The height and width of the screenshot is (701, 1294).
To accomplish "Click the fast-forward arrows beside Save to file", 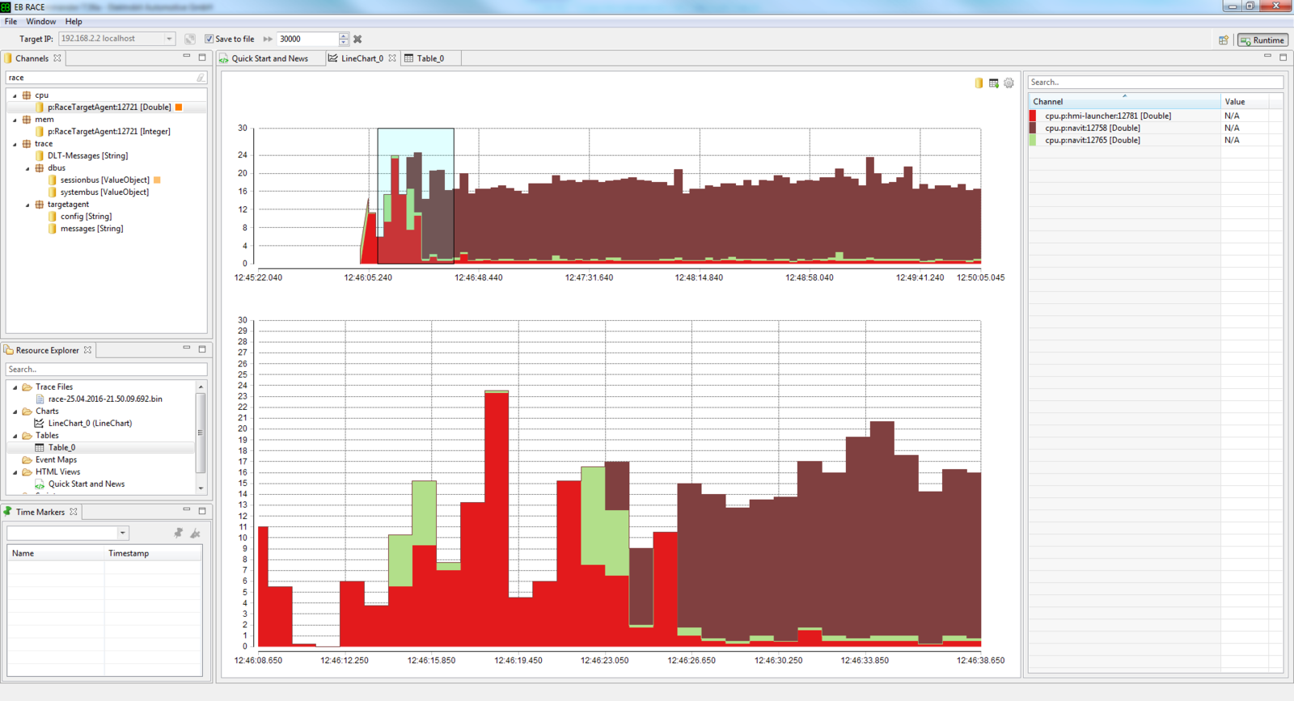I will 268,39.
